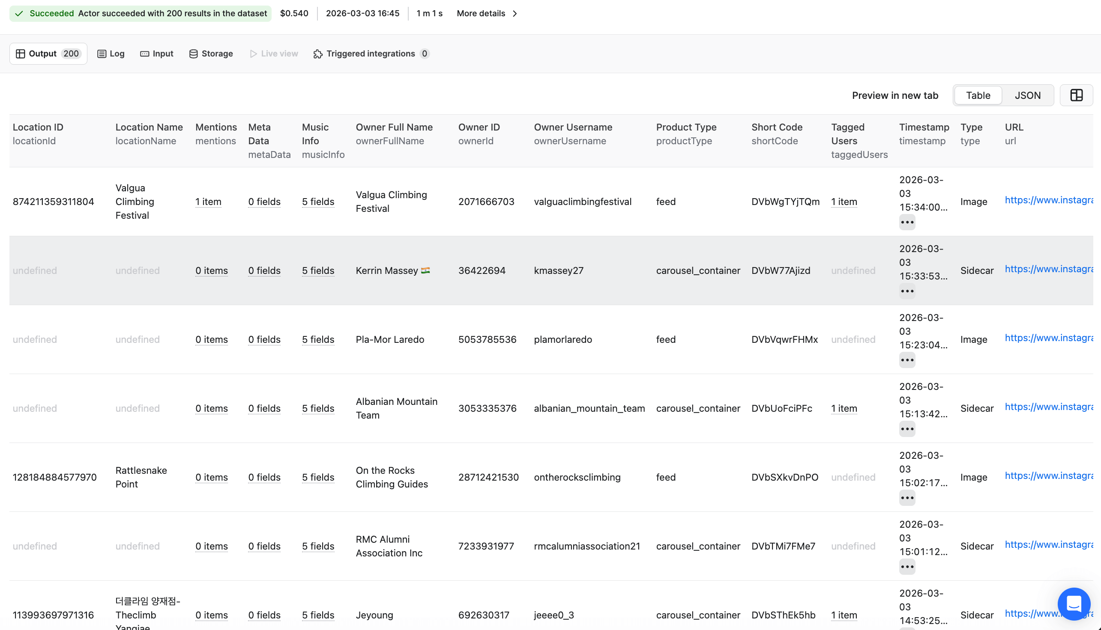Screen dimensions: 1101x630
Task: Expand timestamp ellipsis for Valgua Climbing Festival row
Action: [x=907, y=223]
